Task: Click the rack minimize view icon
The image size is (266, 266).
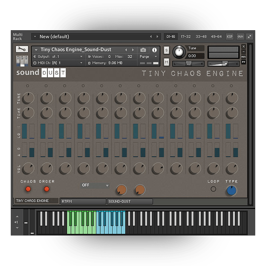Action: pyautogui.click(x=249, y=37)
